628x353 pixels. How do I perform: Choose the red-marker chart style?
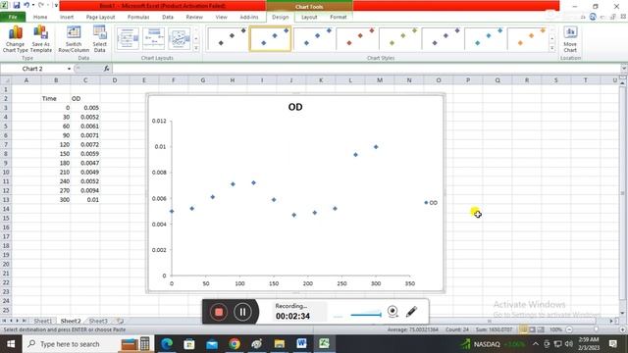(x=356, y=38)
